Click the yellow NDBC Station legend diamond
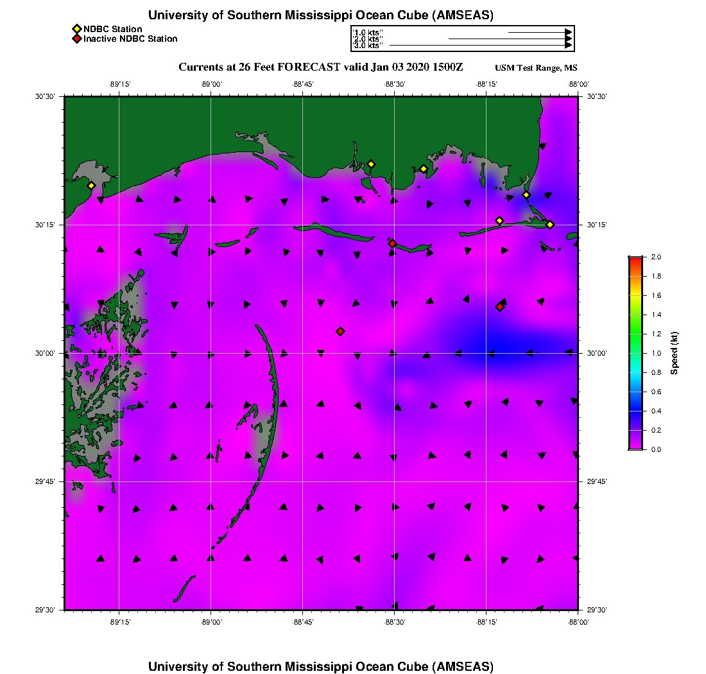This screenshot has height=674, width=706. click(76, 29)
